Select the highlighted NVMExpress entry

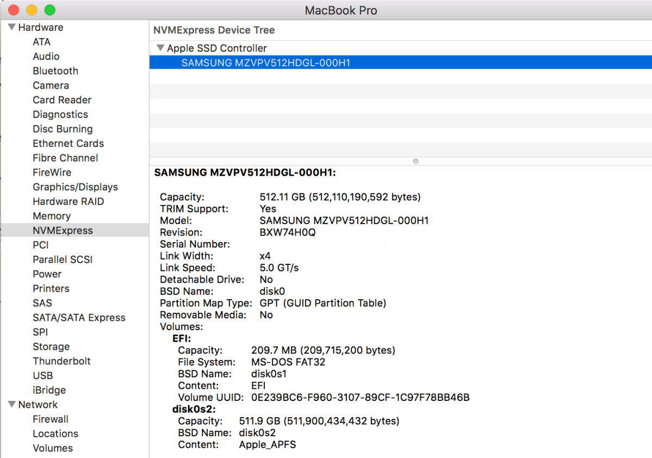point(75,231)
